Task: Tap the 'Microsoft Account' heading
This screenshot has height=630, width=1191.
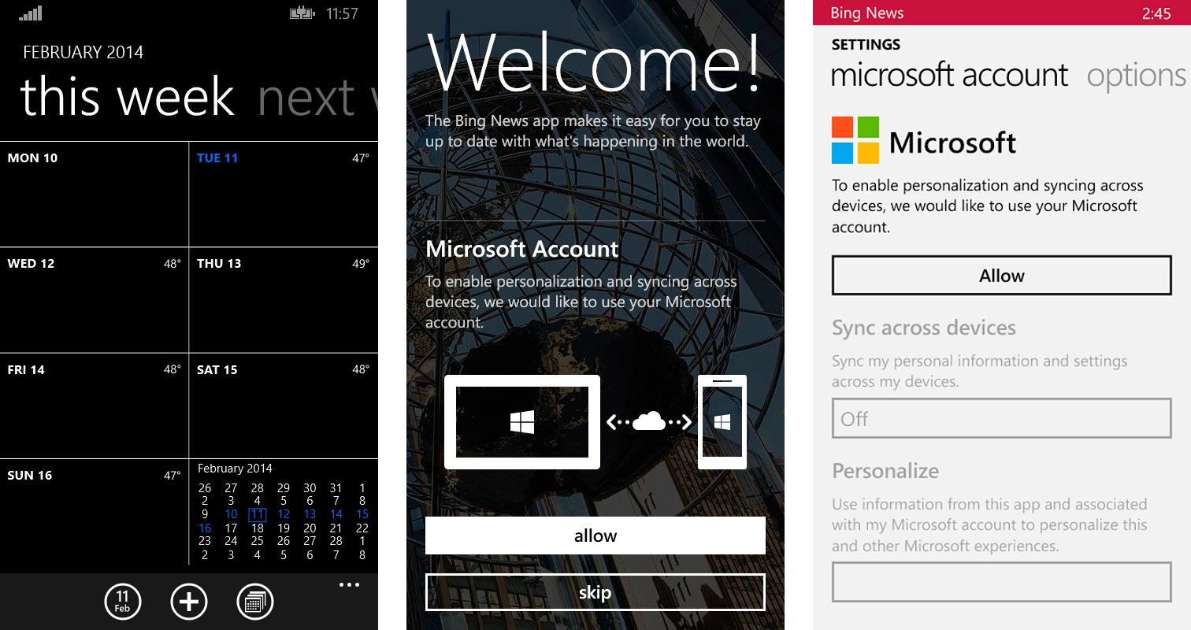Action: (522, 249)
